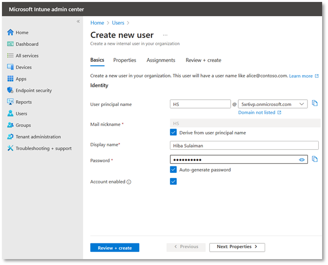
Task: Click the Devices icon in navigation
Action: pos(10,67)
